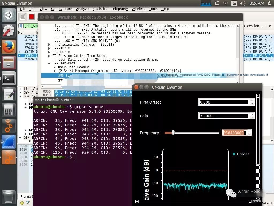Select packet row 26756
This screenshot has height=206, width=274.
28,40
